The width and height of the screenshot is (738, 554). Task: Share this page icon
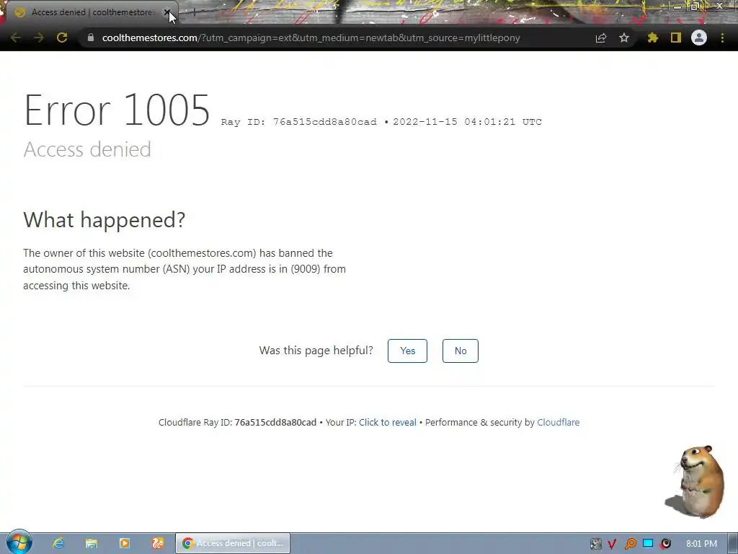601,38
